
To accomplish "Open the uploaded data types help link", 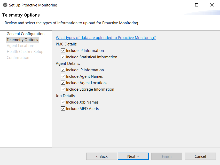I will (106, 38).
